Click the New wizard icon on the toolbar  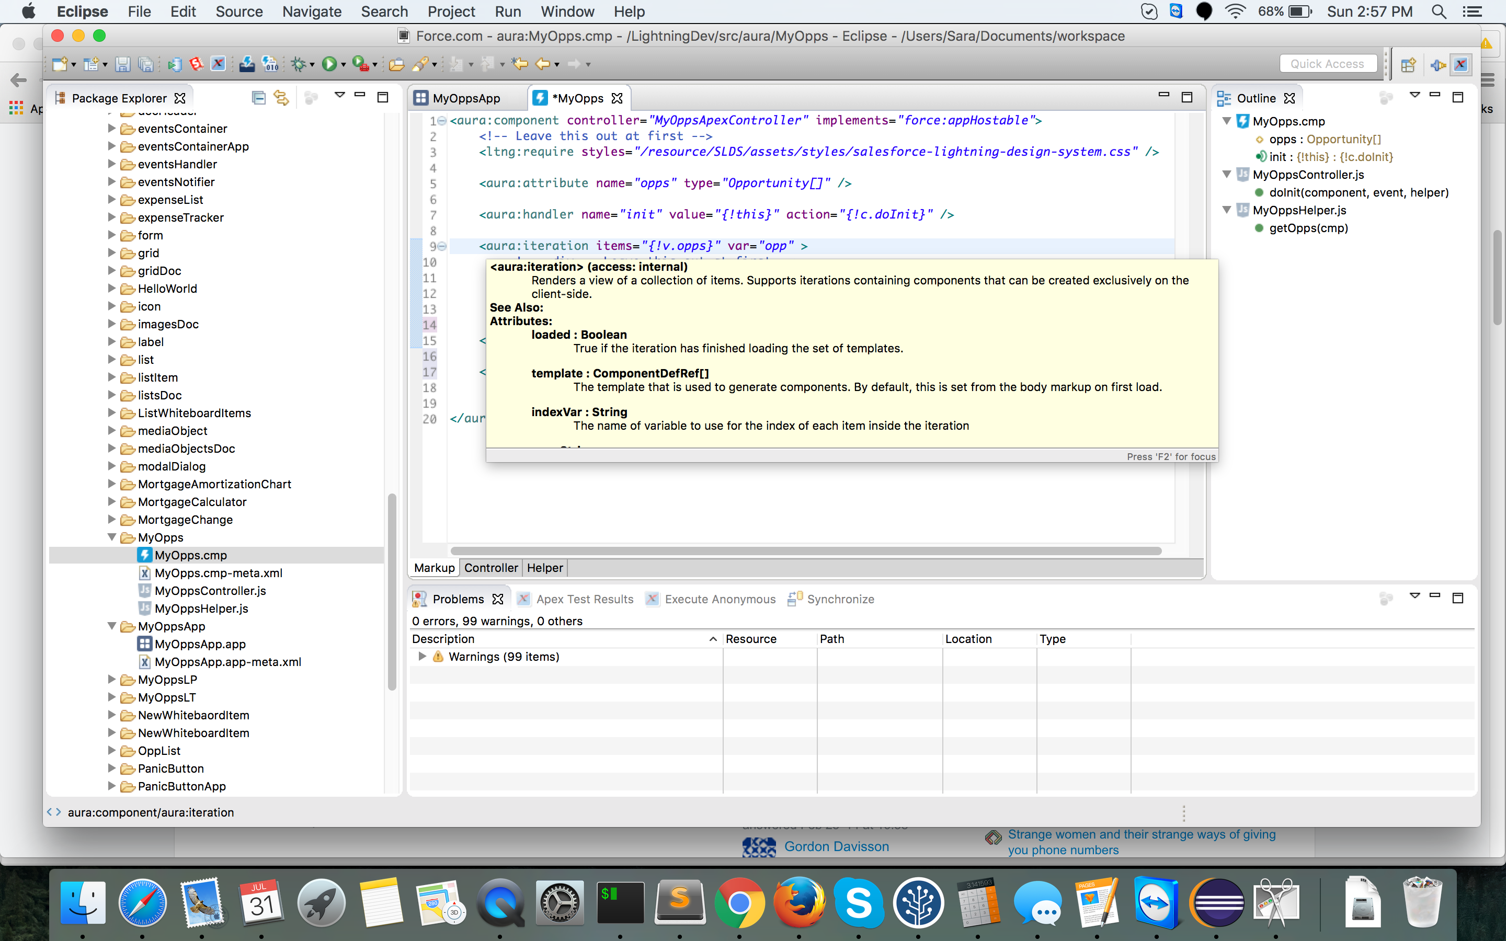60,63
